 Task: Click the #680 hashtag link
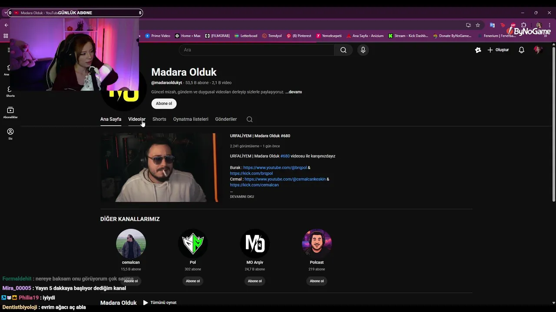click(x=285, y=156)
